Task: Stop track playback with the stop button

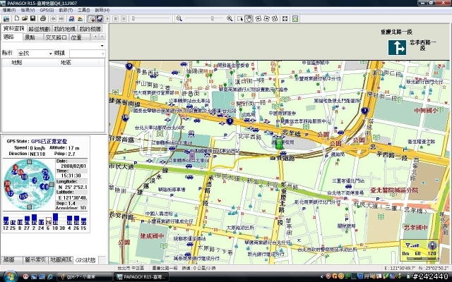Action: pyautogui.click(x=115, y=19)
